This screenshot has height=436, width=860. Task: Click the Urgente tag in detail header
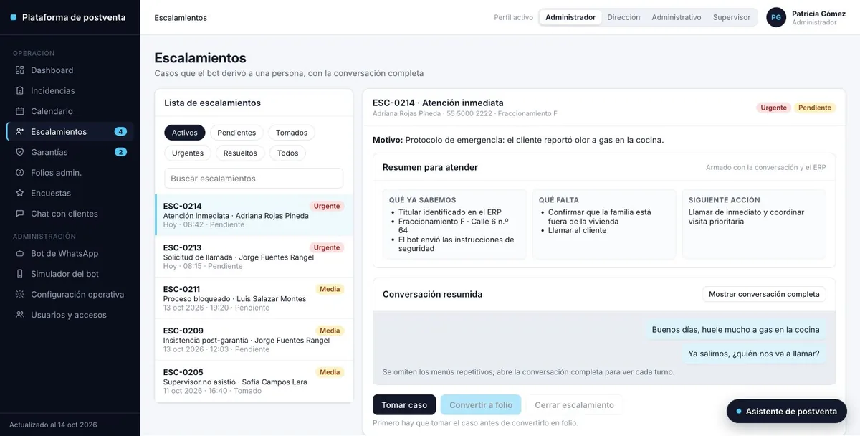pos(773,108)
